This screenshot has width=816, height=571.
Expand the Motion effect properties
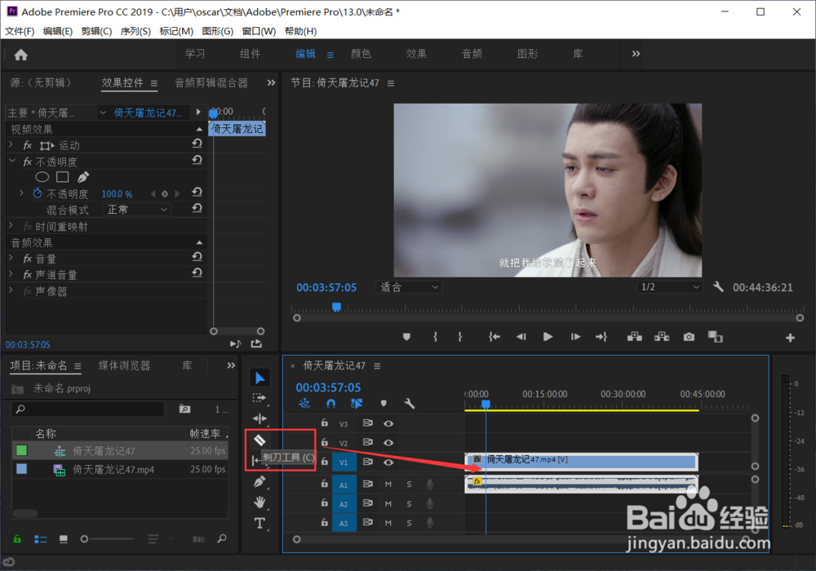[11, 144]
